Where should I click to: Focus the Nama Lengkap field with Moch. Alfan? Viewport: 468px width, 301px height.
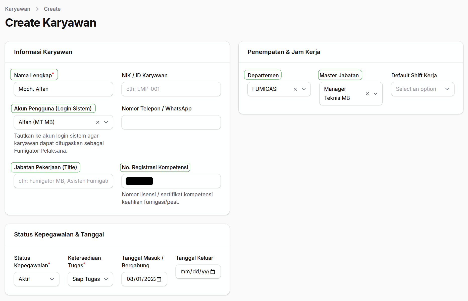click(x=63, y=89)
